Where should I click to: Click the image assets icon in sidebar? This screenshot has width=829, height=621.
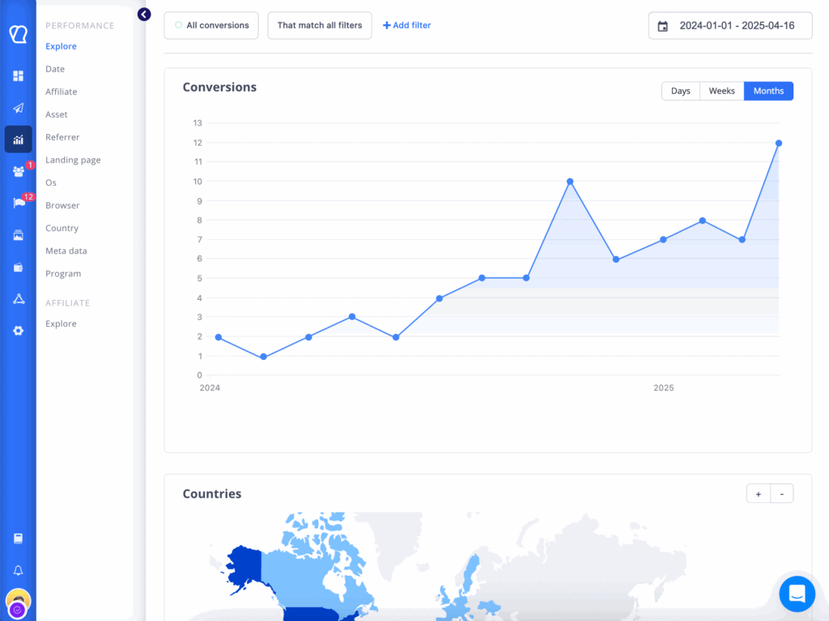(18, 235)
